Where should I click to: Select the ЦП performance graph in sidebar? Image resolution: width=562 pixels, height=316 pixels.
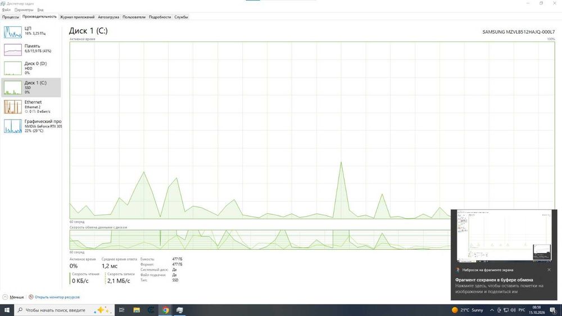(13, 32)
